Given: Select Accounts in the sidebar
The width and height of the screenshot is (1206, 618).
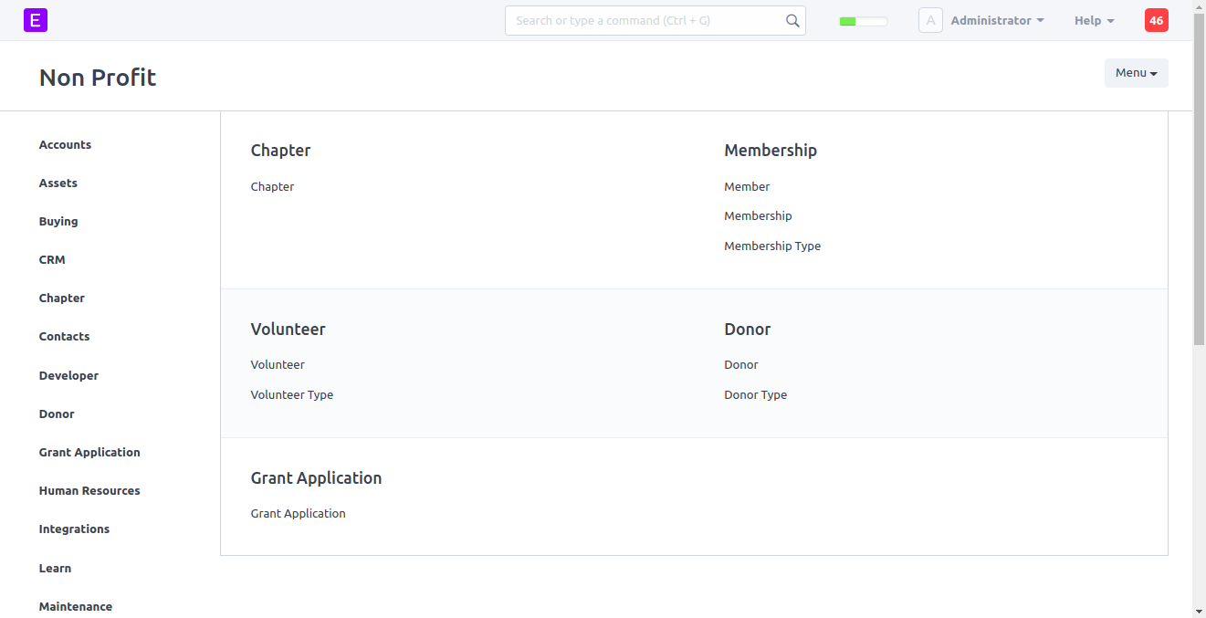Looking at the screenshot, I should [65, 145].
